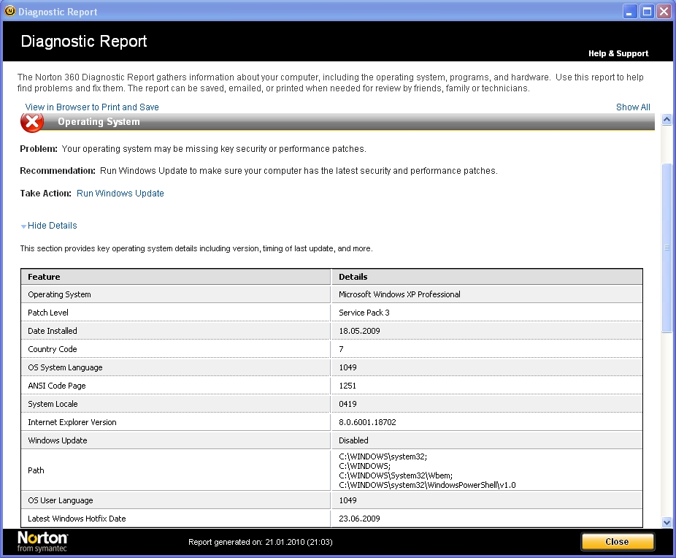
Task: Click the OS User Language row label
Action: [61, 500]
